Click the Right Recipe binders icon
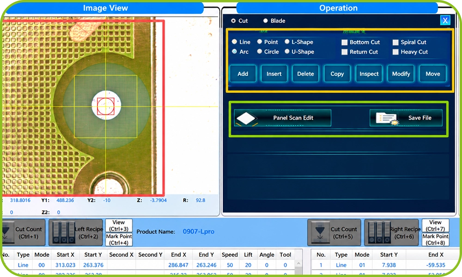The image size is (462, 277). point(379,233)
